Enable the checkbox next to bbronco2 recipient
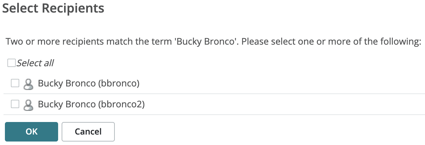 pyautogui.click(x=15, y=104)
